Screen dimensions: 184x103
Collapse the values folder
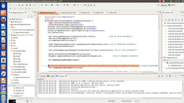pos(11,82)
